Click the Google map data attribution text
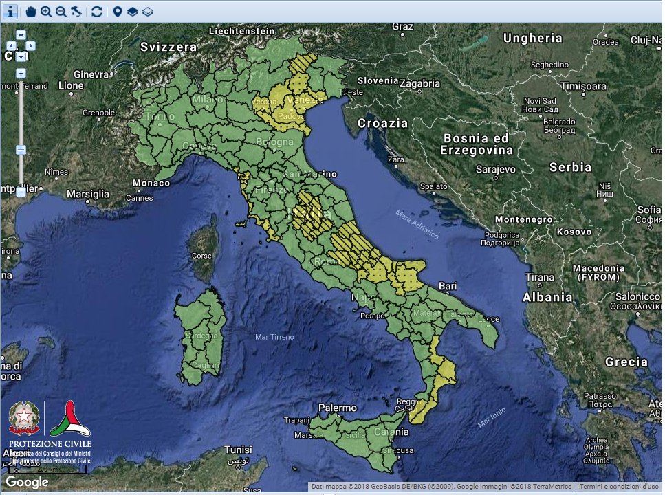Screen dimensions: 665x495 pos(441,487)
